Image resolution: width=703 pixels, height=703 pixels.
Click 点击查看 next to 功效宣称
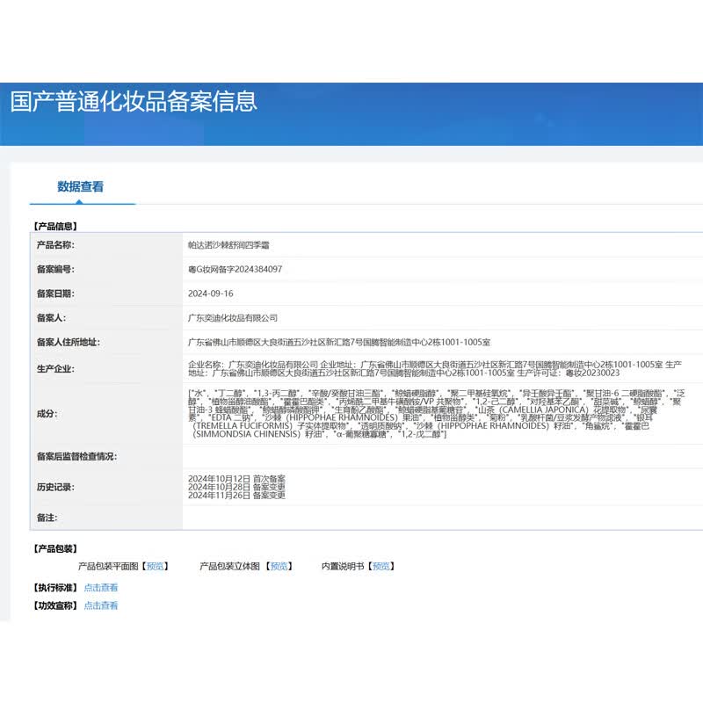point(101,605)
